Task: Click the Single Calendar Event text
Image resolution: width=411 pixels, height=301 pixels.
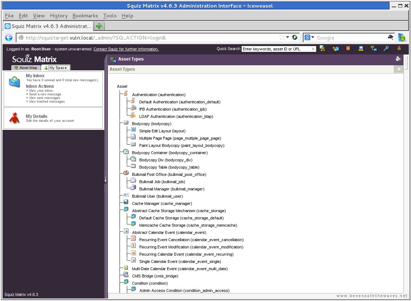Action: [x=180, y=261]
